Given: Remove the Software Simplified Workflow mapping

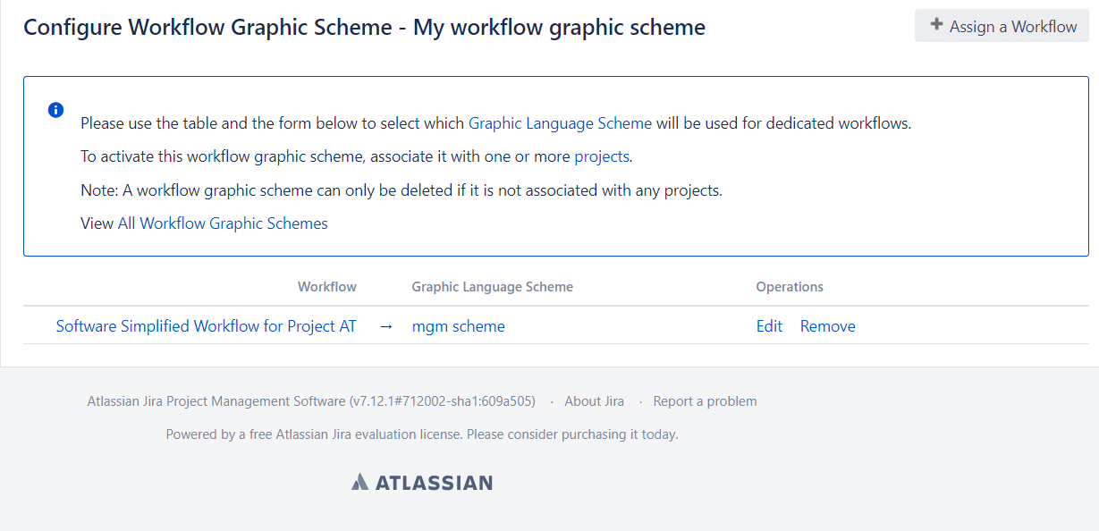Looking at the screenshot, I should (x=827, y=326).
